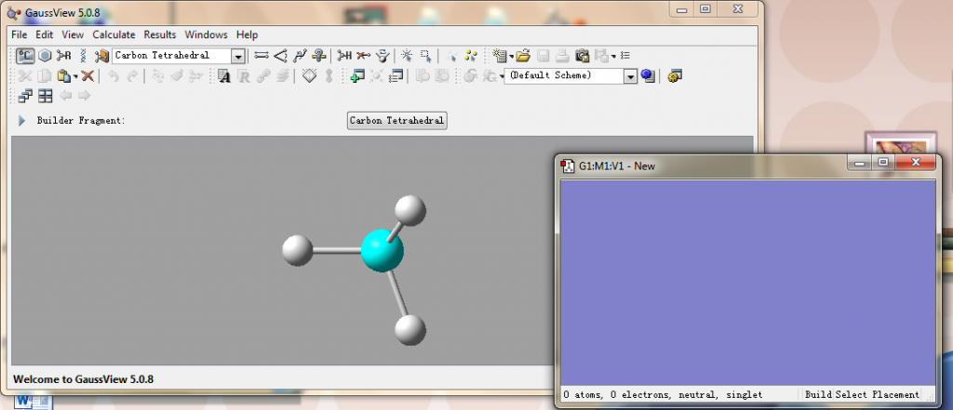Open the gear-window settings icon

[x=675, y=76]
